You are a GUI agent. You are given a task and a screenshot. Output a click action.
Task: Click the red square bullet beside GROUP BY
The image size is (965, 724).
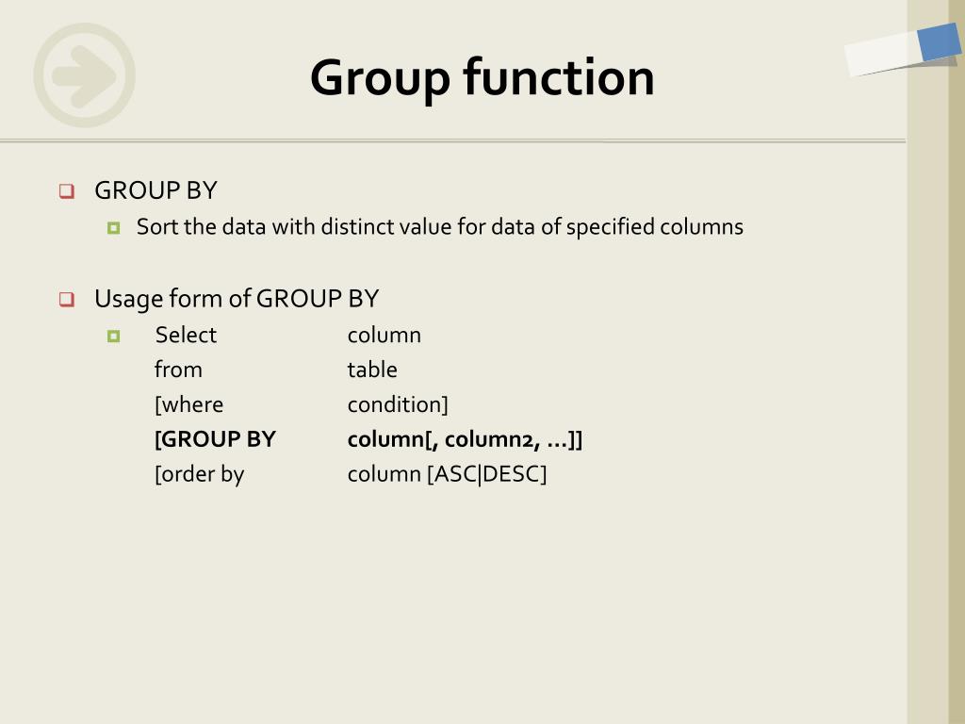pos(67,190)
